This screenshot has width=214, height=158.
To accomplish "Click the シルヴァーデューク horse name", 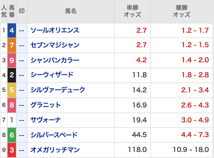I will [58, 90].
